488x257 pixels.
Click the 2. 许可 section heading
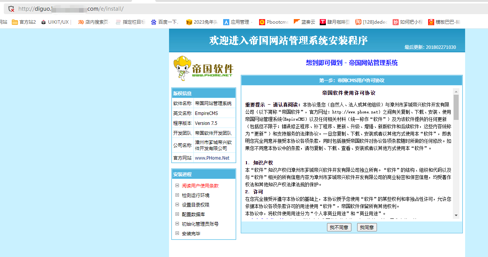click(x=254, y=192)
